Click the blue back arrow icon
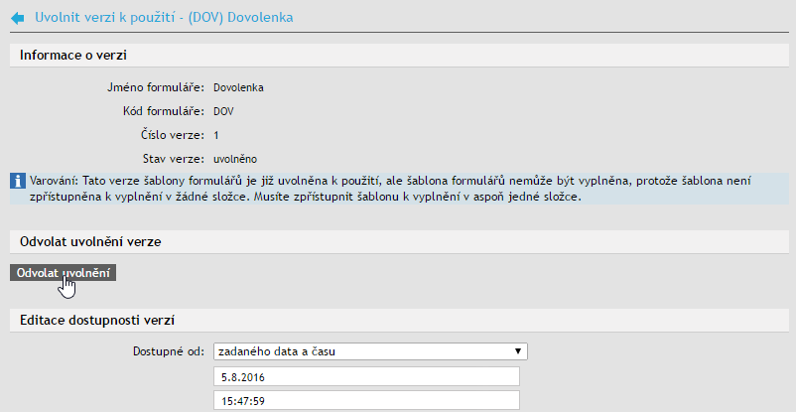Image resolution: width=796 pixels, height=412 pixels. click(17, 18)
